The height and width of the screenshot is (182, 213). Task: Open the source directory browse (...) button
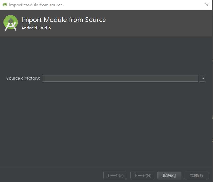pos(202,78)
